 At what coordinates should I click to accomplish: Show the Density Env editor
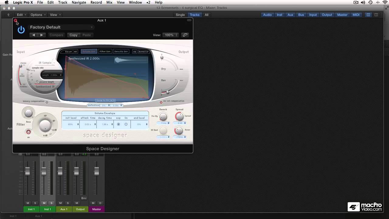(121, 51)
